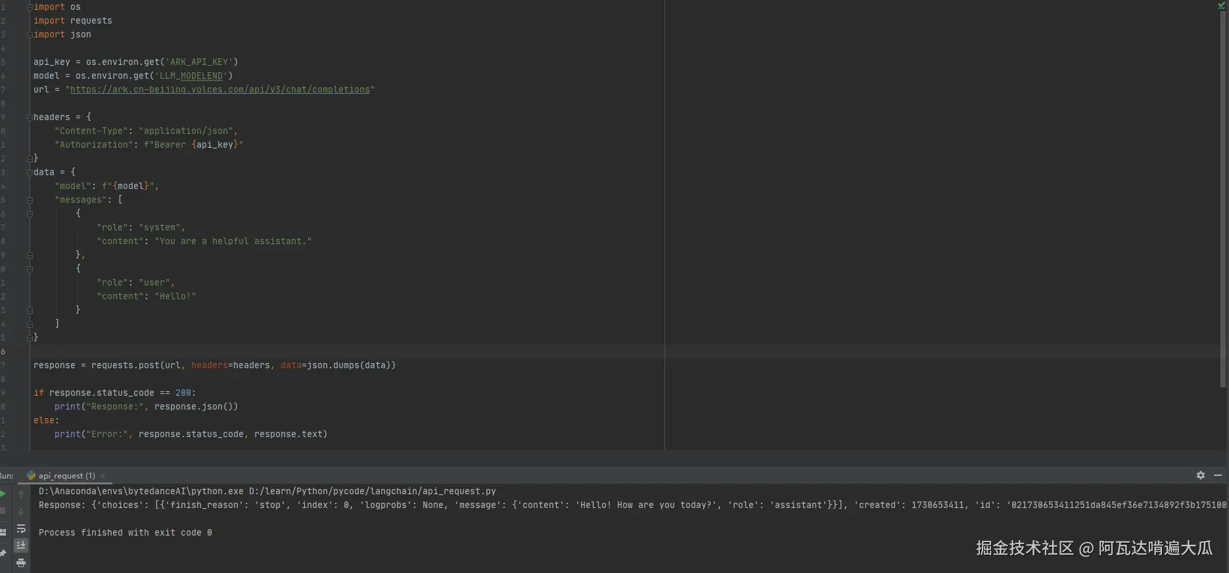Click the "You are a helpful assistant." string
This screenshot has width=1229, height=573.
pyautogui.click(x=233, y=241)
